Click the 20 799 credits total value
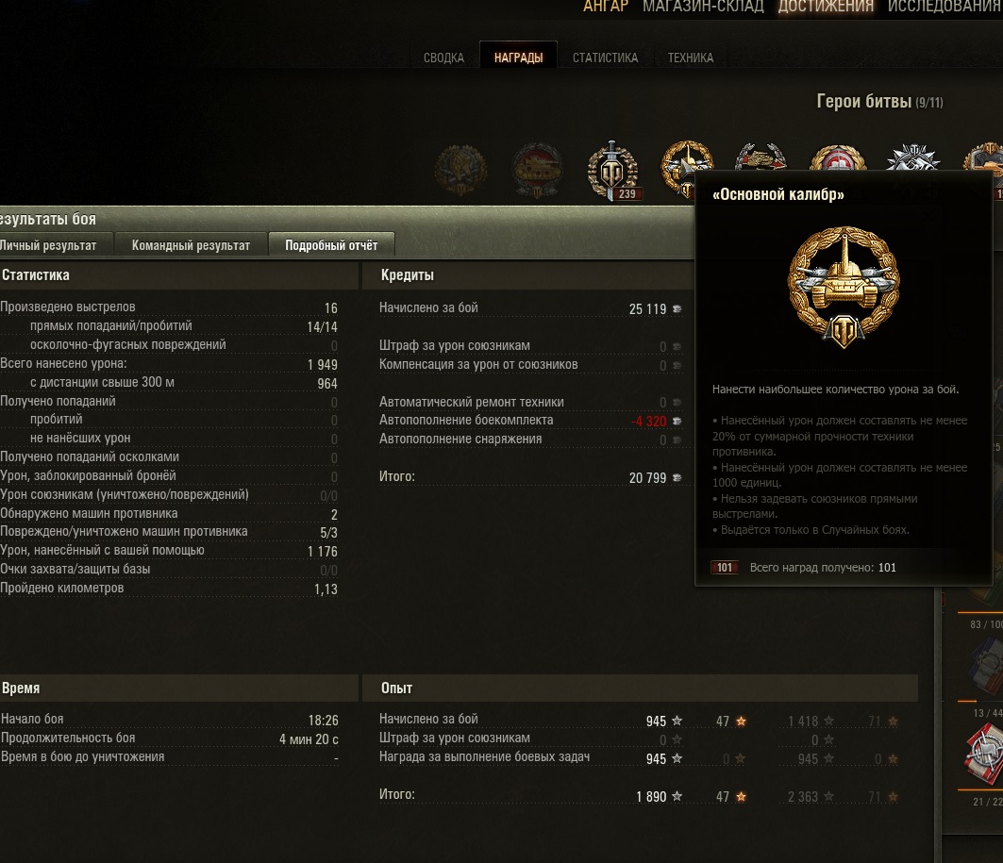This screenshot has width=1003, height=863. point(647,477)
